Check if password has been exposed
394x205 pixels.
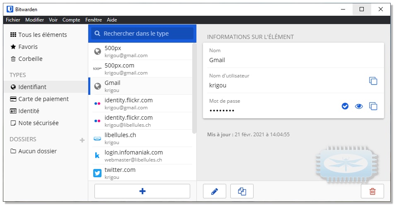pyautogui.click(x=345, y=106)
